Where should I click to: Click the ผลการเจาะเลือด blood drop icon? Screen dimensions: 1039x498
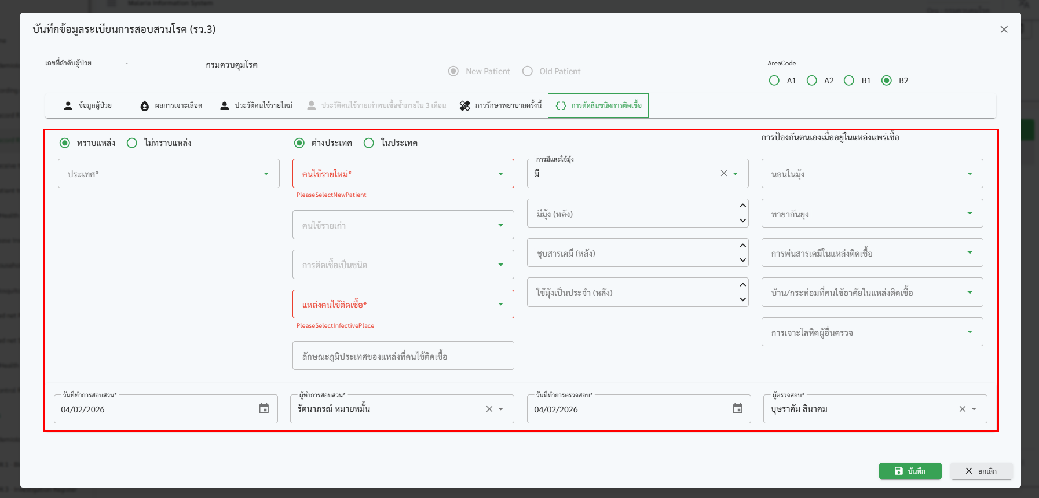pos(145,106)
